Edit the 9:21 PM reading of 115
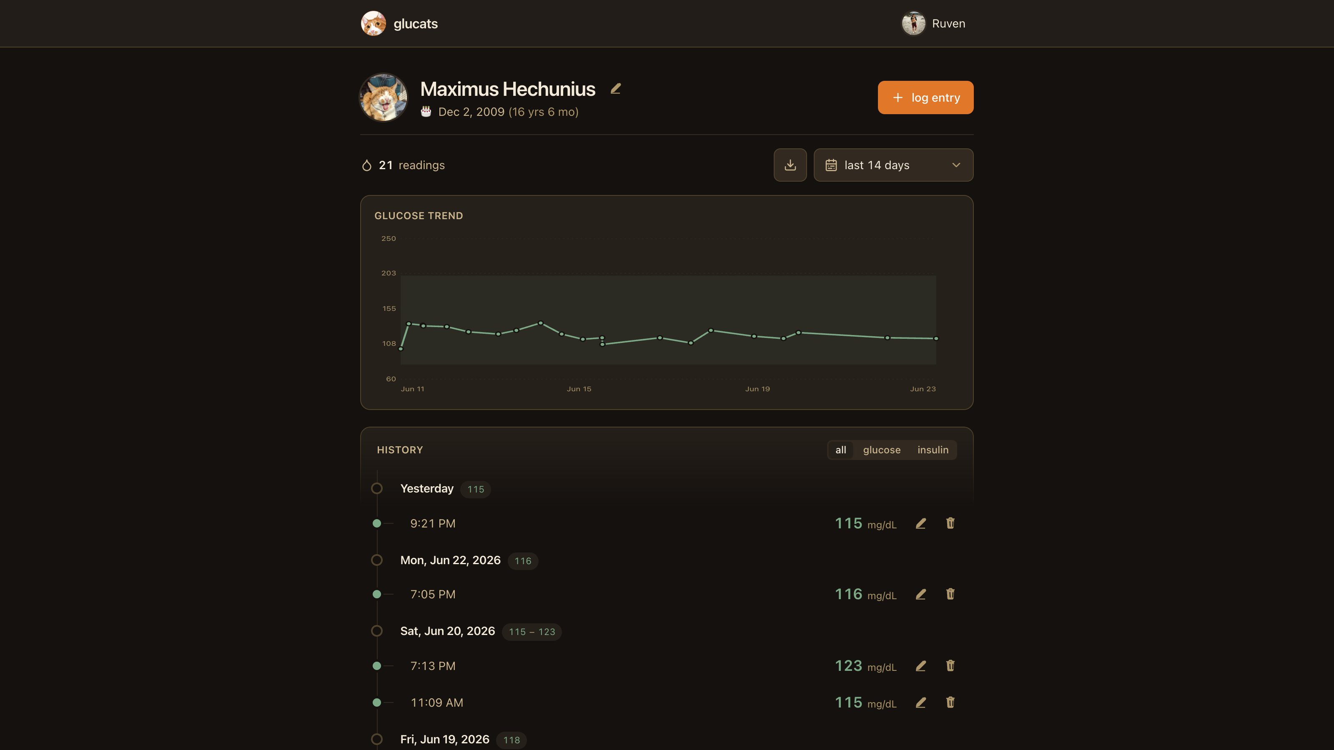The image size is (1334, 750). (x=920, y=523)
